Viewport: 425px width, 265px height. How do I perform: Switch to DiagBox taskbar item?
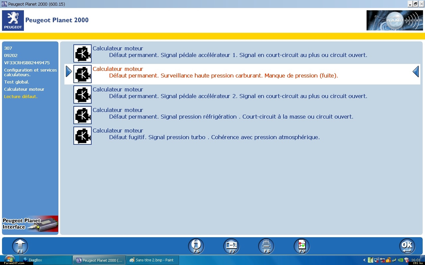[46, 260]
